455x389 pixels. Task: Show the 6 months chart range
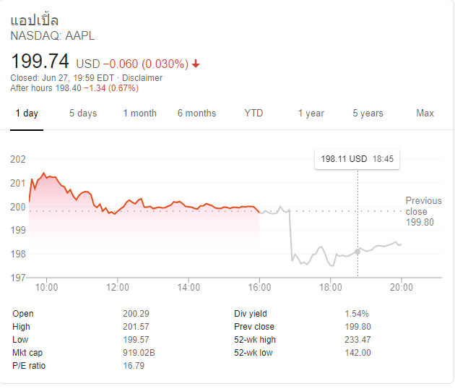196,114
